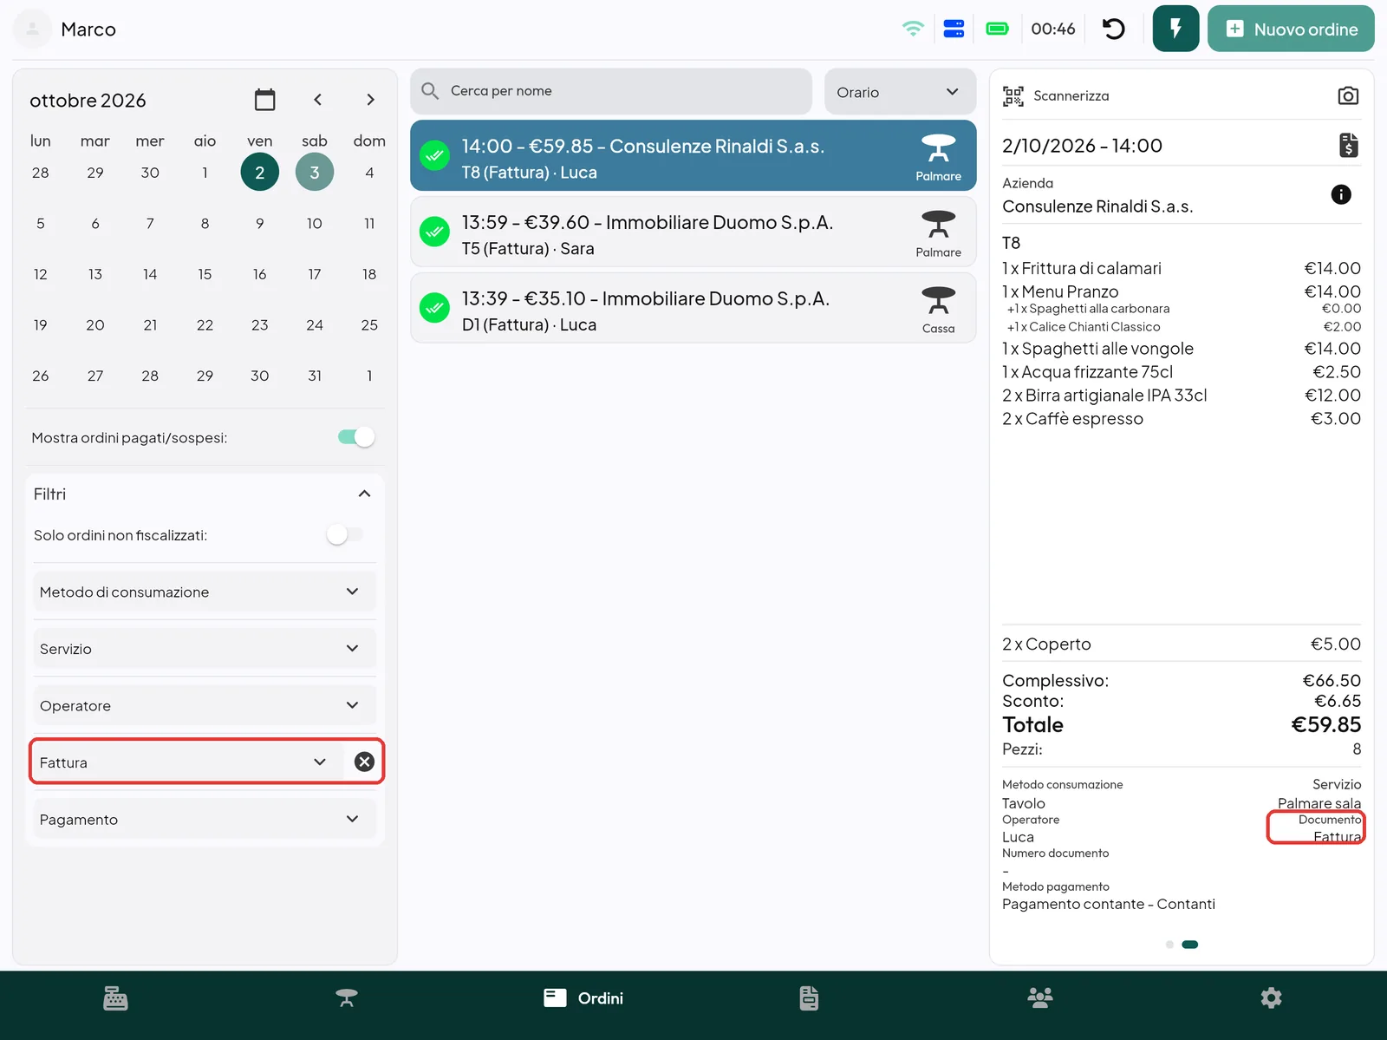Viewport: 1387px width, 1040px height.
Task: Show company info for Consulenze Rinaldi
Action: coord(1340,194)
